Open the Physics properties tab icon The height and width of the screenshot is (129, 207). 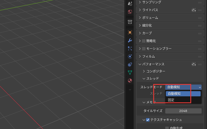coord(130,56)
